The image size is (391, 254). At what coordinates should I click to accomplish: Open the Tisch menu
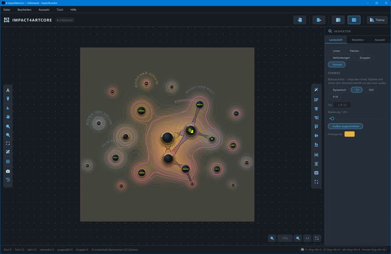pos(60,10)
